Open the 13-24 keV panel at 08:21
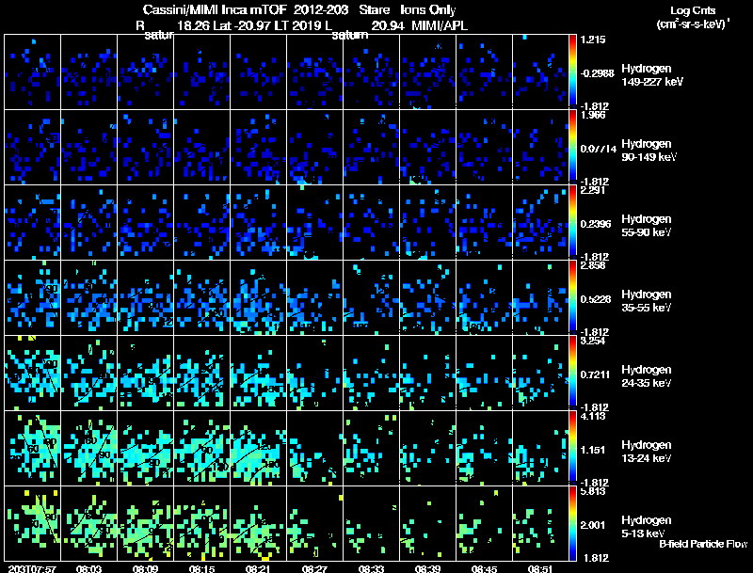Viewport: 753px width, 573px height. 258,448
